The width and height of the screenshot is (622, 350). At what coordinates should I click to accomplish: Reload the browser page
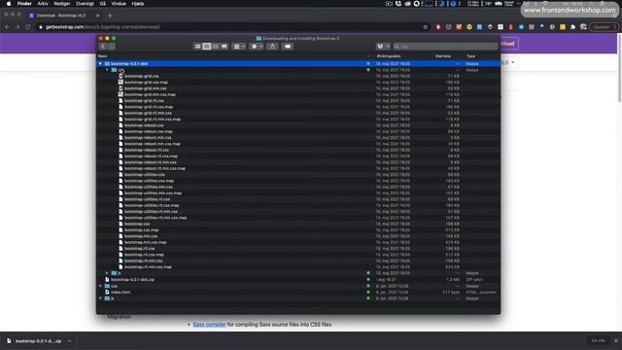pyautogui.click(x=27, y=27)
